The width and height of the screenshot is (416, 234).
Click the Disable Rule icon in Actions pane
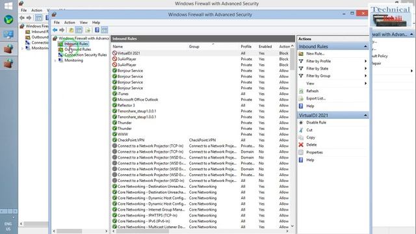[301, 123]
